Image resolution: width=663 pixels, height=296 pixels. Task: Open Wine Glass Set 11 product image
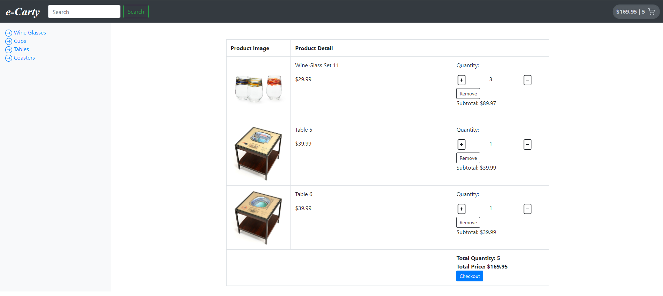point(258,89)
